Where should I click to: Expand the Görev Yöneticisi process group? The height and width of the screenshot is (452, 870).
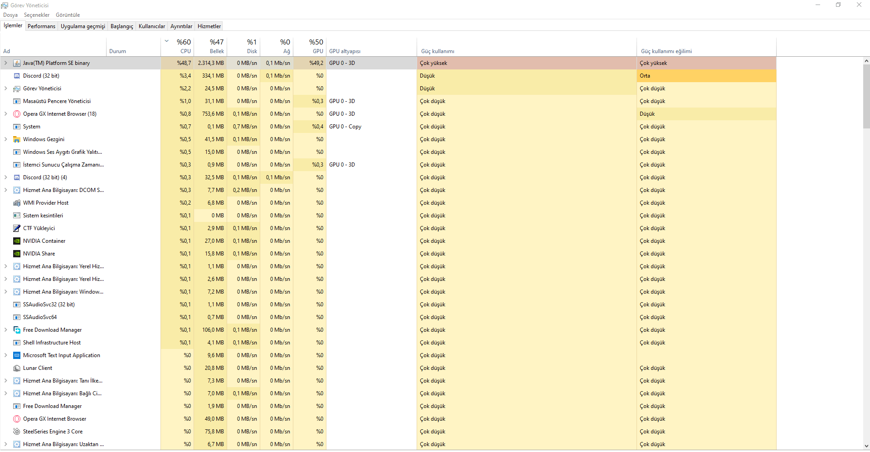point(5,88)
